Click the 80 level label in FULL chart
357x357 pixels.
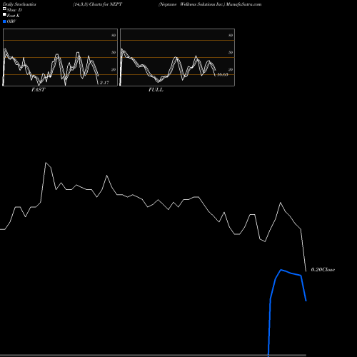(x=231, y=35)
